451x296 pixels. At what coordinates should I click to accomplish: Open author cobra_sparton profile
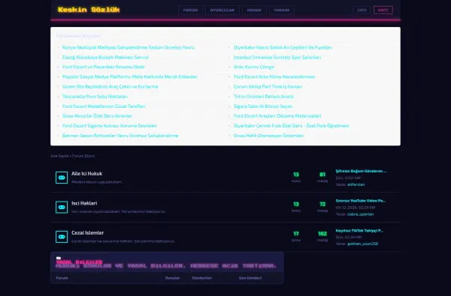click(360, 214)
